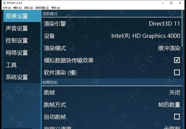Image resolution: width=186 pixels, height=129 pixels.
Task: Enable 软件渲染 (慢) checkbox
Action: coord(177,72)
